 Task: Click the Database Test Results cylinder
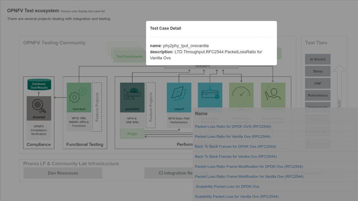click(39, 85)
